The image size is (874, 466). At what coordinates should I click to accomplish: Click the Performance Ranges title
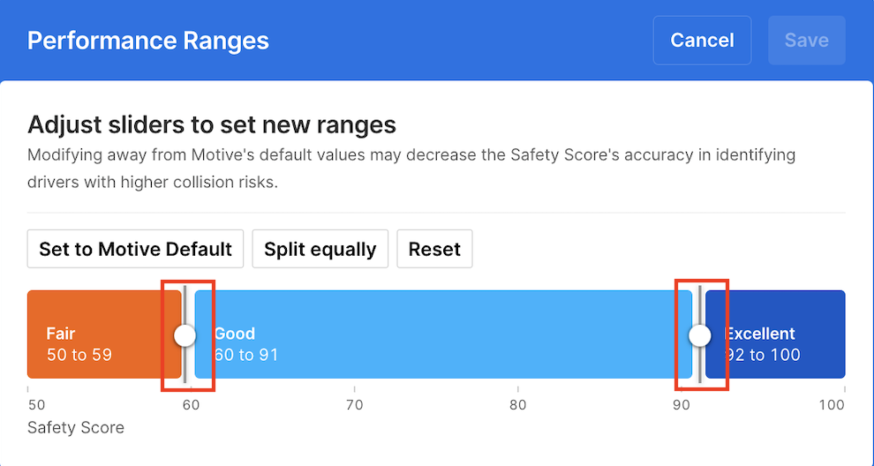[x=148, y=41]
